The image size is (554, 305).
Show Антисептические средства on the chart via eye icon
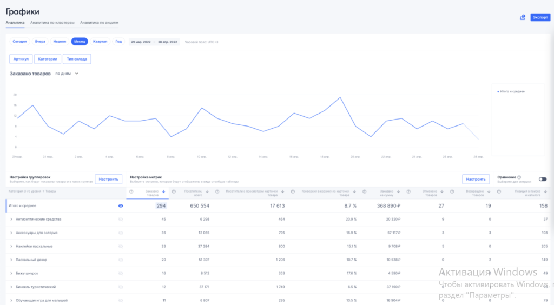(x=121, y=219)
